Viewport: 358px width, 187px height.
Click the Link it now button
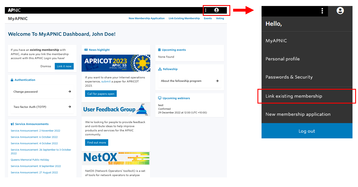point(64,66)
